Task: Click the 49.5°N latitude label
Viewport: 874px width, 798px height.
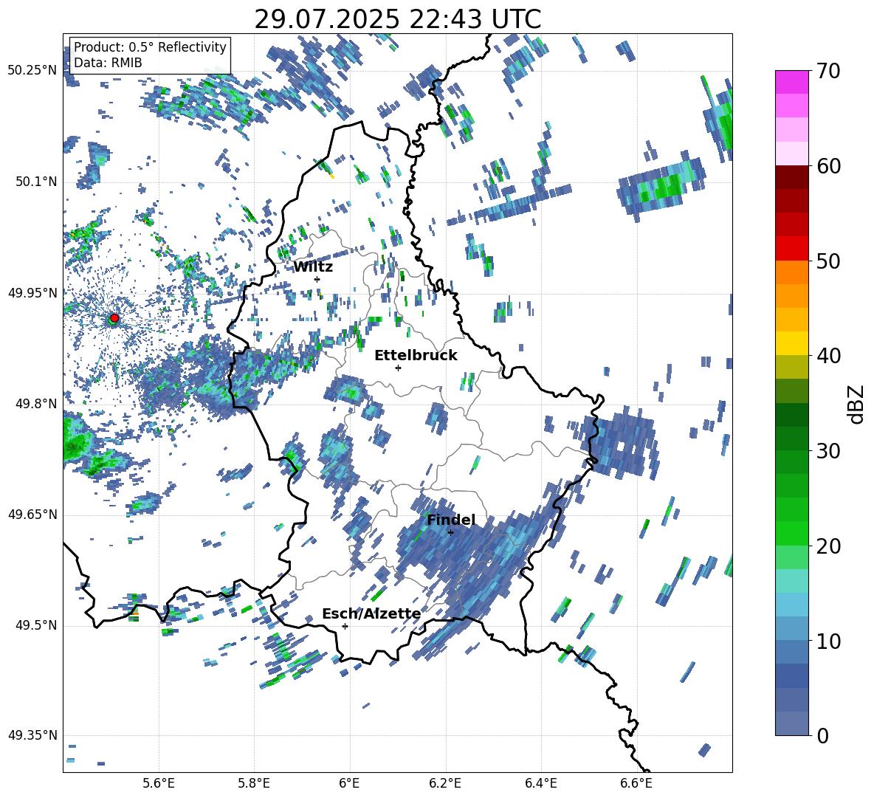Action: [35, 625]
